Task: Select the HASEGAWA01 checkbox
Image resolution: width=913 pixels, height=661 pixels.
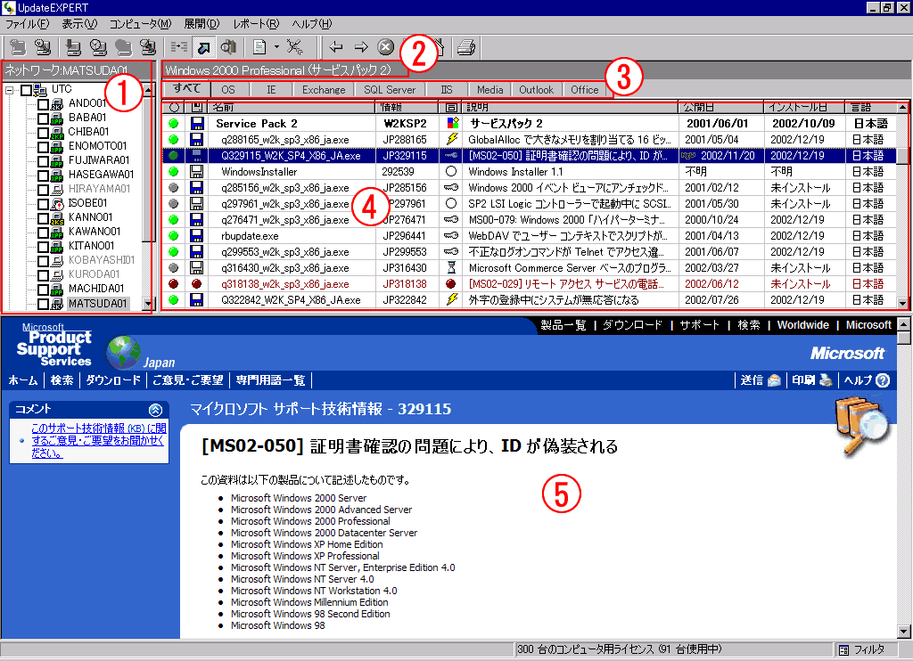Action: (43, 175)
